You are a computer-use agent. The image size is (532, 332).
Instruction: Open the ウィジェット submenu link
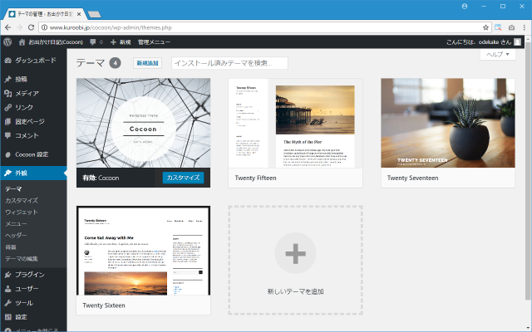pyautogui.click(x=22, y=212)
